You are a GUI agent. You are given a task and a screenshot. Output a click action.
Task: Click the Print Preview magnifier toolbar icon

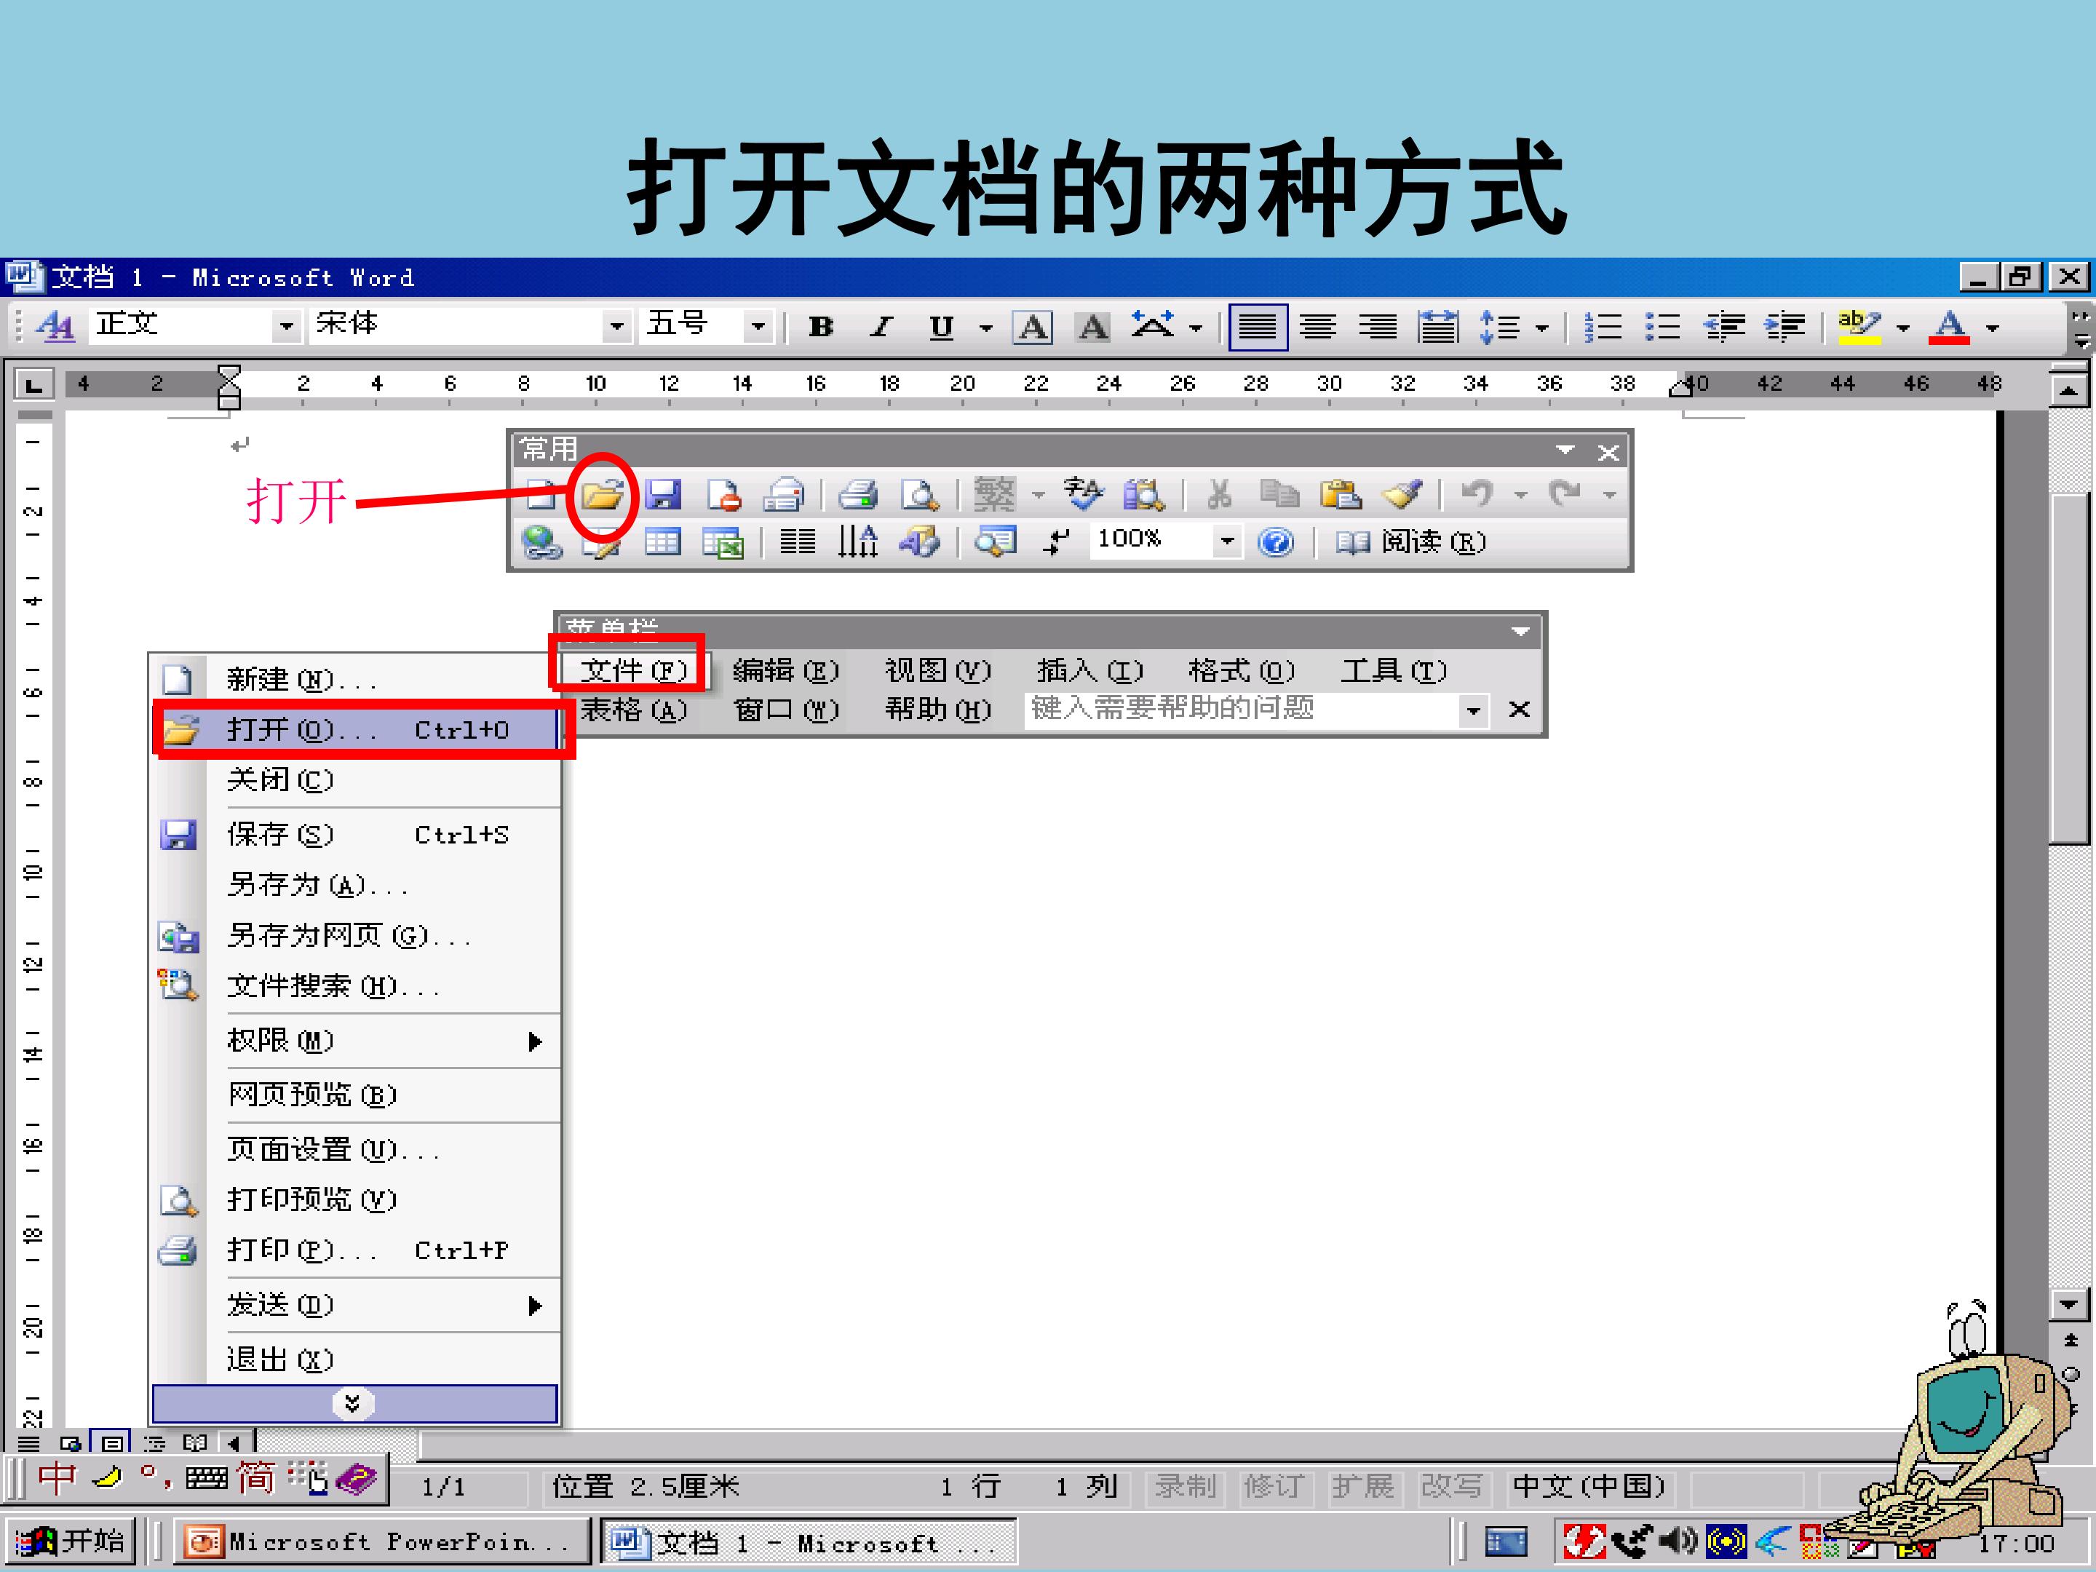pyautogui.click(x=918, y=495)
